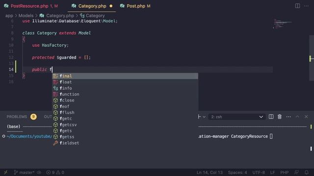The image size is (314, 176).
Task: Select the feof suggestion
Action: tap(125, 107)
